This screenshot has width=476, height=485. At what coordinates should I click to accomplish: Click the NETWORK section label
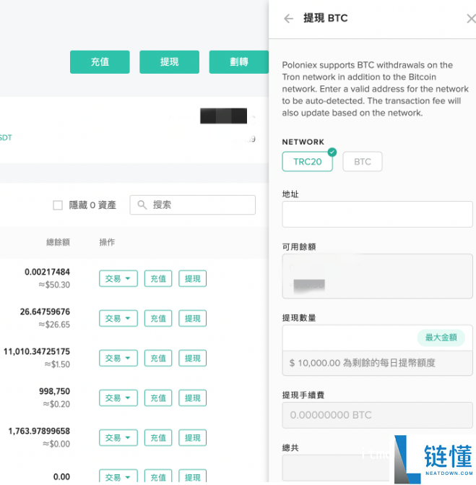tap(303, 142)
